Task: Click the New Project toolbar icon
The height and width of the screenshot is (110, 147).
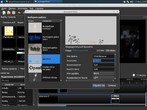Action: click(4, 13)
